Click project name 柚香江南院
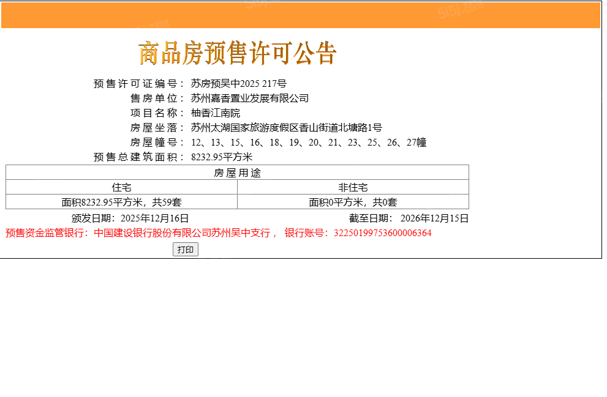 click(x=216, y=113)
